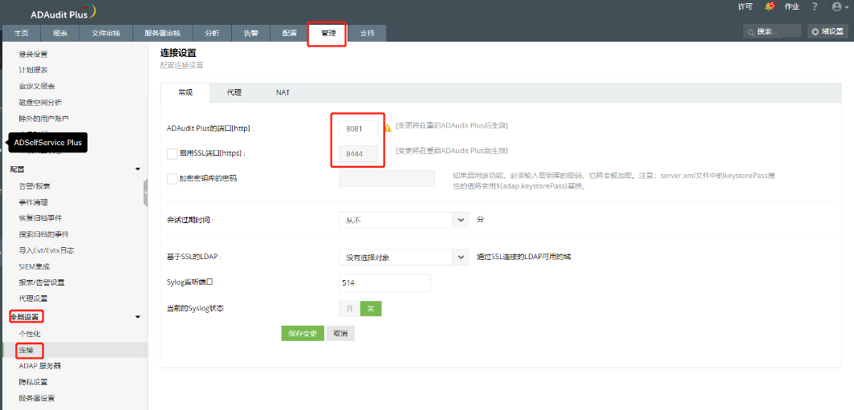Enable the SSL port [https] checkbox
Viewport: 854px width, 410px height.
[172, 153]
